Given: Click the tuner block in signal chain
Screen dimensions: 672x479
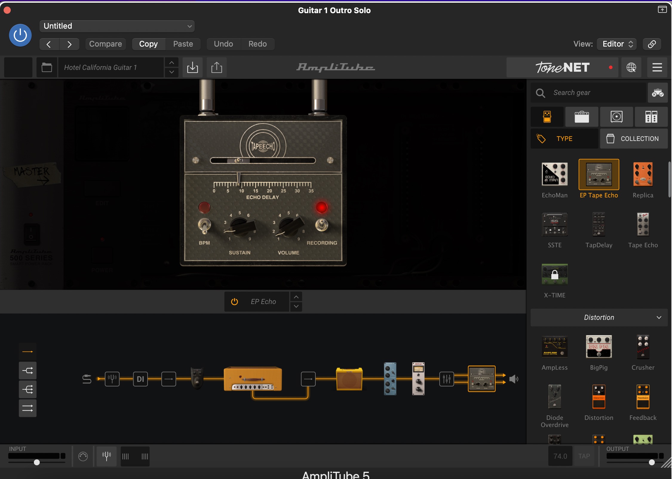Looking at the screenshot, I should 112,379.
